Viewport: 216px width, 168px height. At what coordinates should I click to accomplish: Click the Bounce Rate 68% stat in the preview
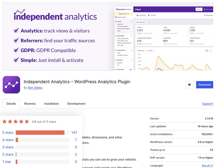174,41
